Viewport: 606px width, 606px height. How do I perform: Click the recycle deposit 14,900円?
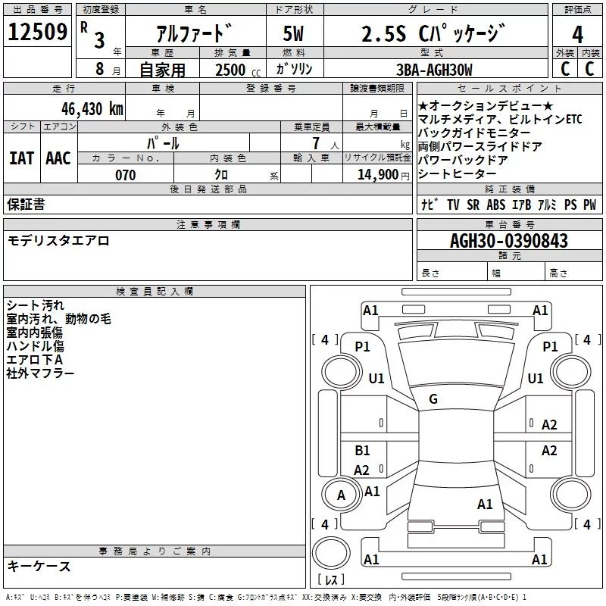coord(383,175)
